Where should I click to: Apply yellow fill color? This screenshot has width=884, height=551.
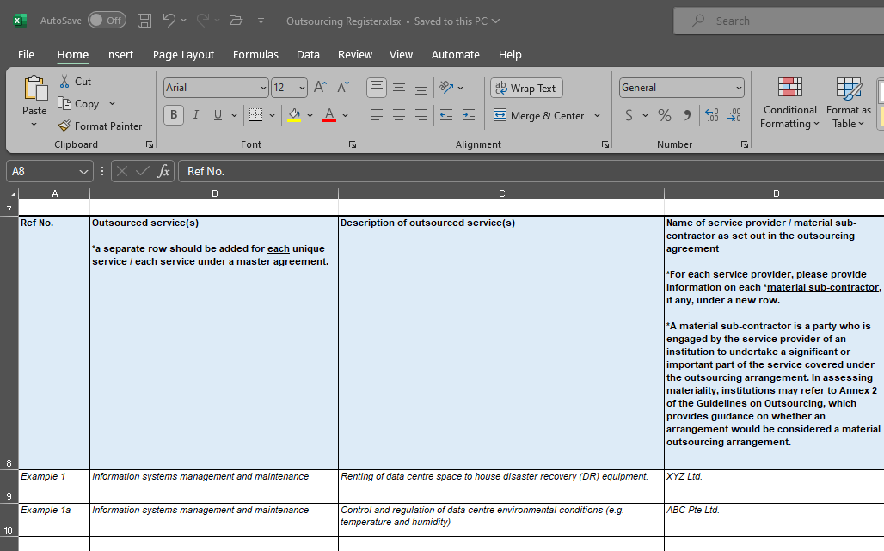click(x=294, y=115)
